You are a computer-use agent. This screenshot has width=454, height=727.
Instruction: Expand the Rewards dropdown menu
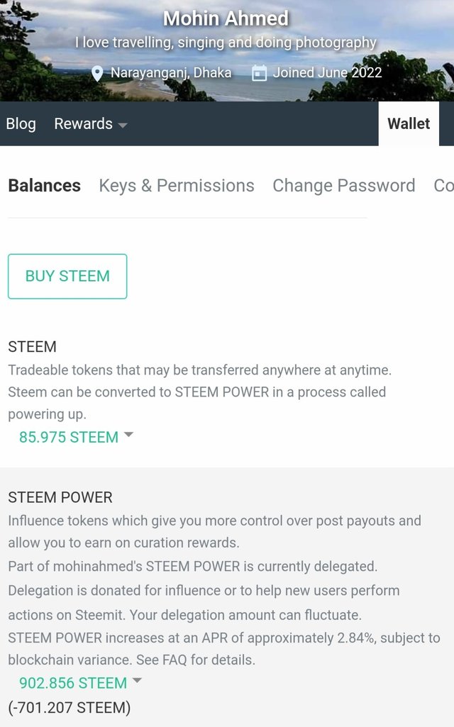coord(90,124)
